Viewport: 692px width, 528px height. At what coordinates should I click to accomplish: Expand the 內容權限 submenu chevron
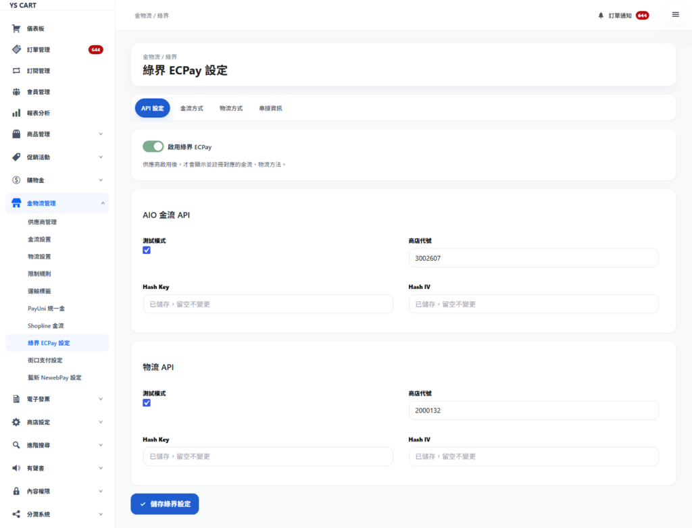point(101,491)
